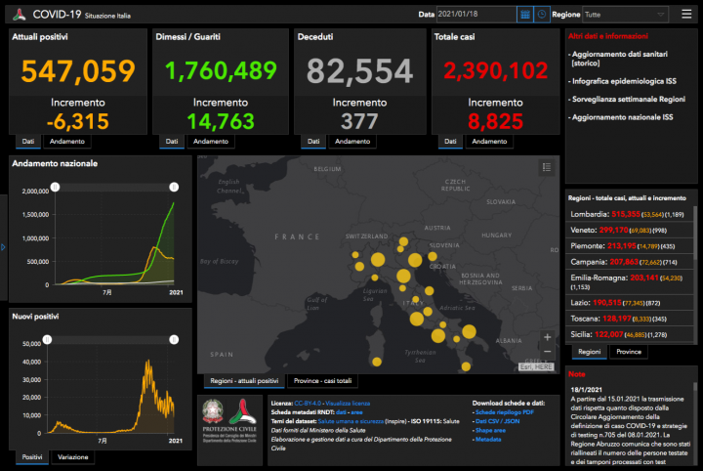Click the clock time picker icon
Viewport: 703px width, 471px height.
coord(541,15)
